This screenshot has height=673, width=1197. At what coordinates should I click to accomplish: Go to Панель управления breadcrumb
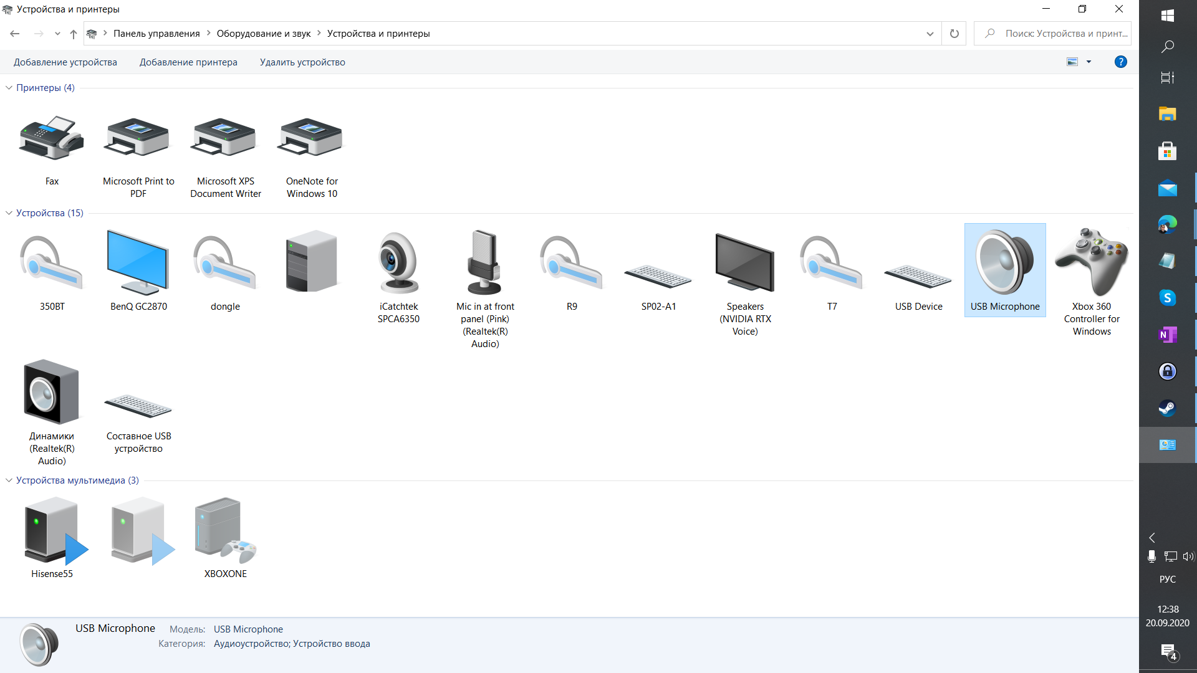[156, 34]
